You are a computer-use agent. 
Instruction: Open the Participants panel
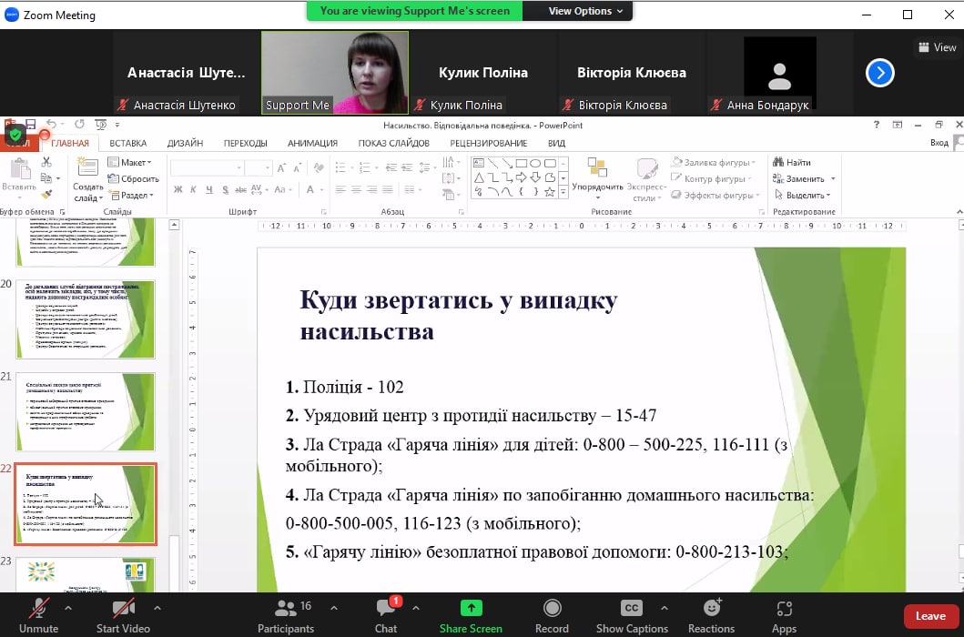[x=286, y=609]
